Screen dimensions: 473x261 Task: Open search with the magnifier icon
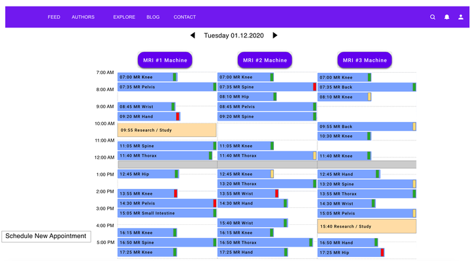(432, 17)
